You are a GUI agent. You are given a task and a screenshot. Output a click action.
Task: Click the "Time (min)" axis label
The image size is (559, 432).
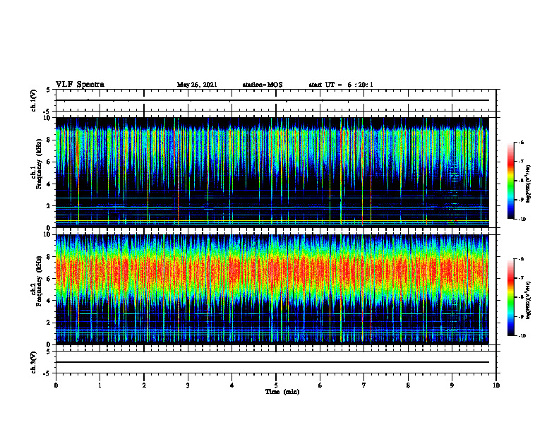pos(282,392)
